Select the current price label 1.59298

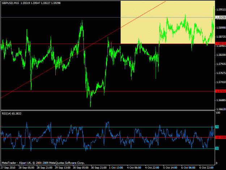point(221,17)
